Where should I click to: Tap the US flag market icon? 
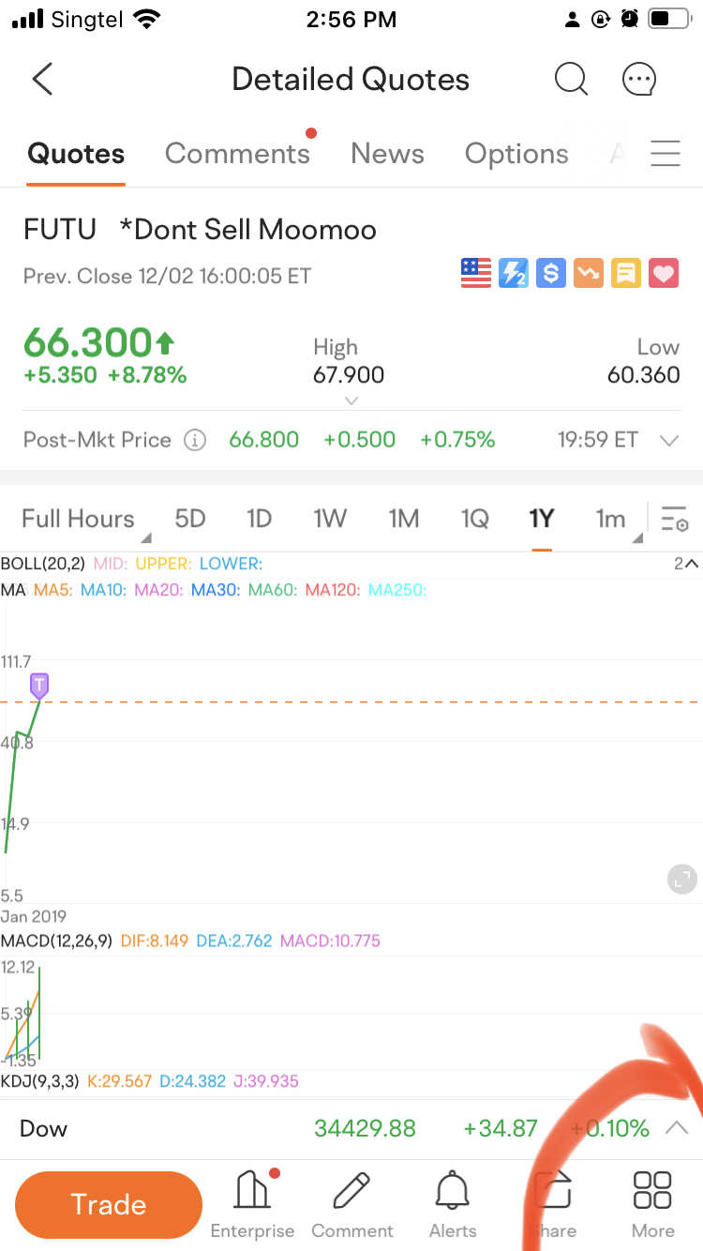pyautogui.click(x=476, y=273)
